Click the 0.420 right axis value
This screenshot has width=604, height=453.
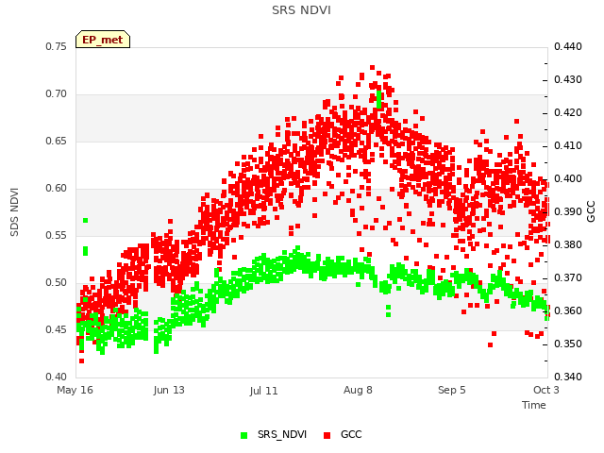pos(568,113)
